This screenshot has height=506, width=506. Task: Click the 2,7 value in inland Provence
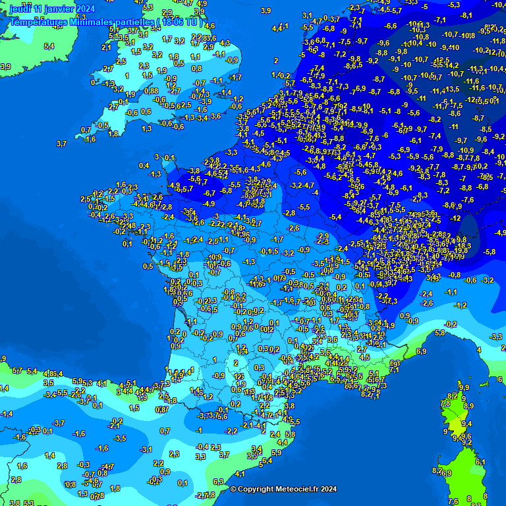coord(362,349)
